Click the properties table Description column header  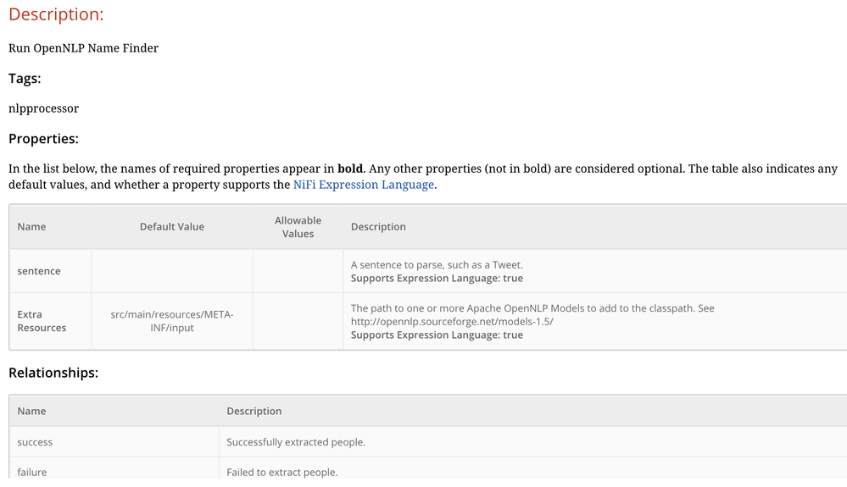coord(378,226)
